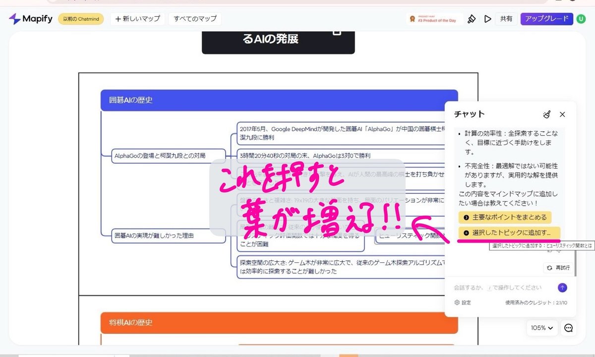Select the 囲碁AIの歴史 heading node
Screen dimensions: 595x357
pyautogui.click(x=279, y=100)
